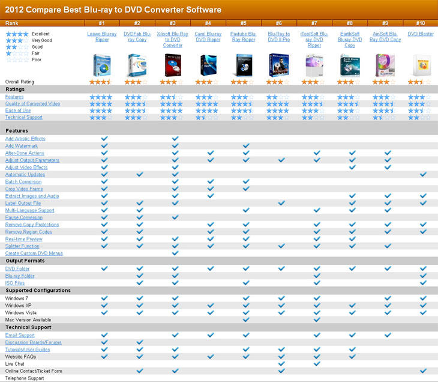This screenshot has height=382, width=438.
Task: Click Pavtube's Mac Version Available checkmark
Action: click(x=246, y=320)
